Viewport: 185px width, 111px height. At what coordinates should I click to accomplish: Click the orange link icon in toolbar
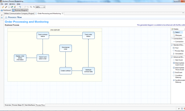pos(3,7)
